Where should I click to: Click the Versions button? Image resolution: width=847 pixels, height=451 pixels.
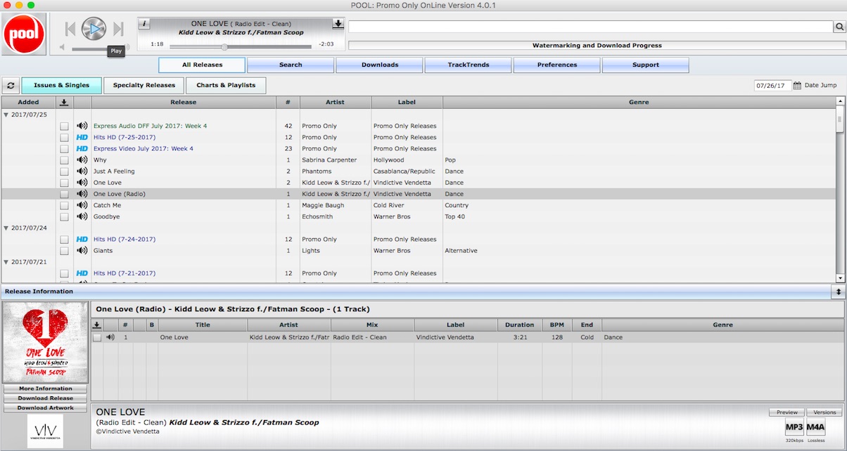[825, 412]
